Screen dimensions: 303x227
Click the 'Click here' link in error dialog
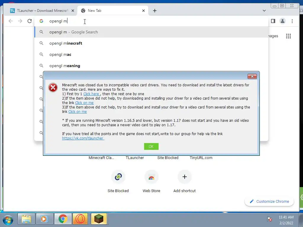[91, 94]
